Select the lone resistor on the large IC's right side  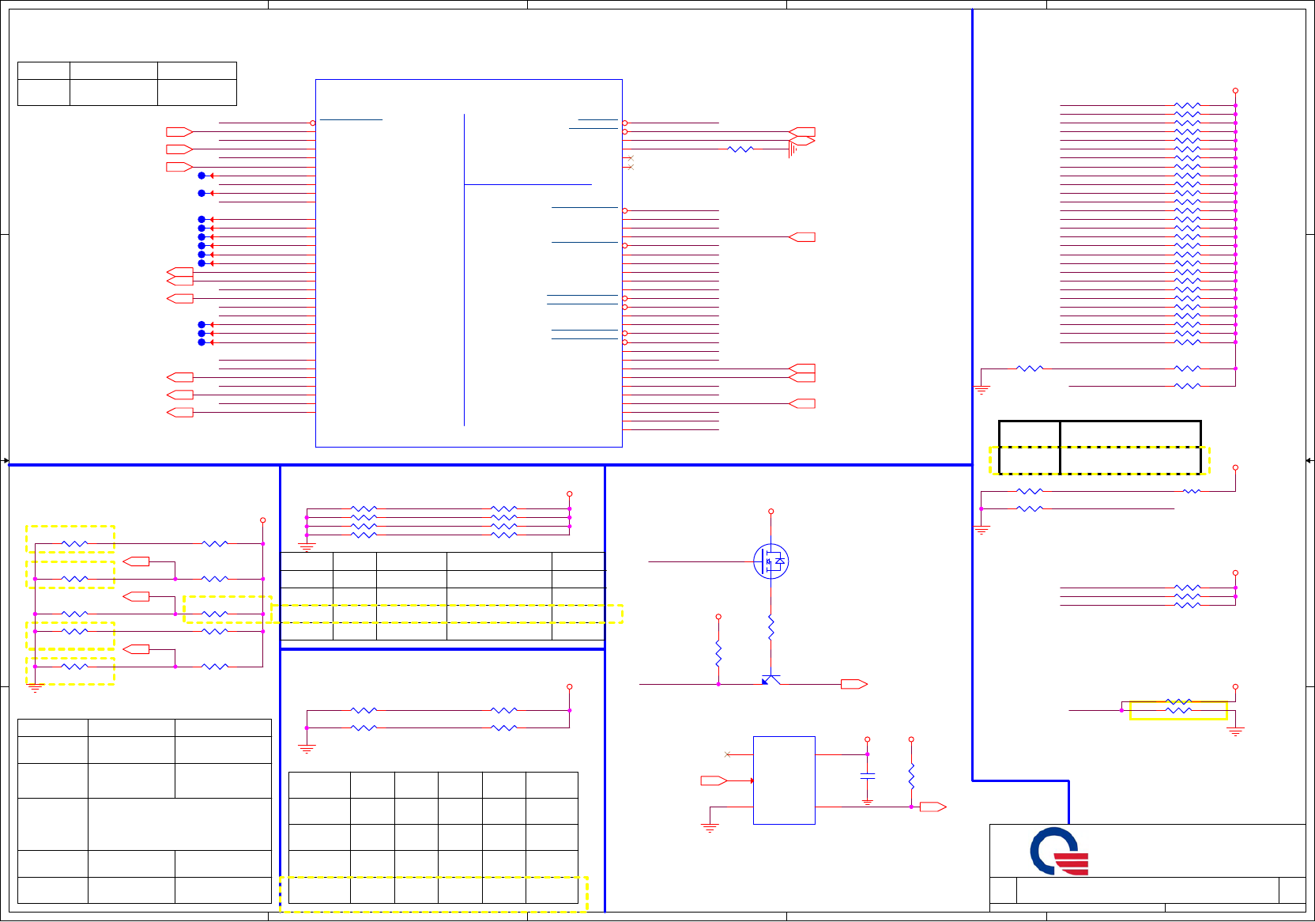tap(740, 149)
